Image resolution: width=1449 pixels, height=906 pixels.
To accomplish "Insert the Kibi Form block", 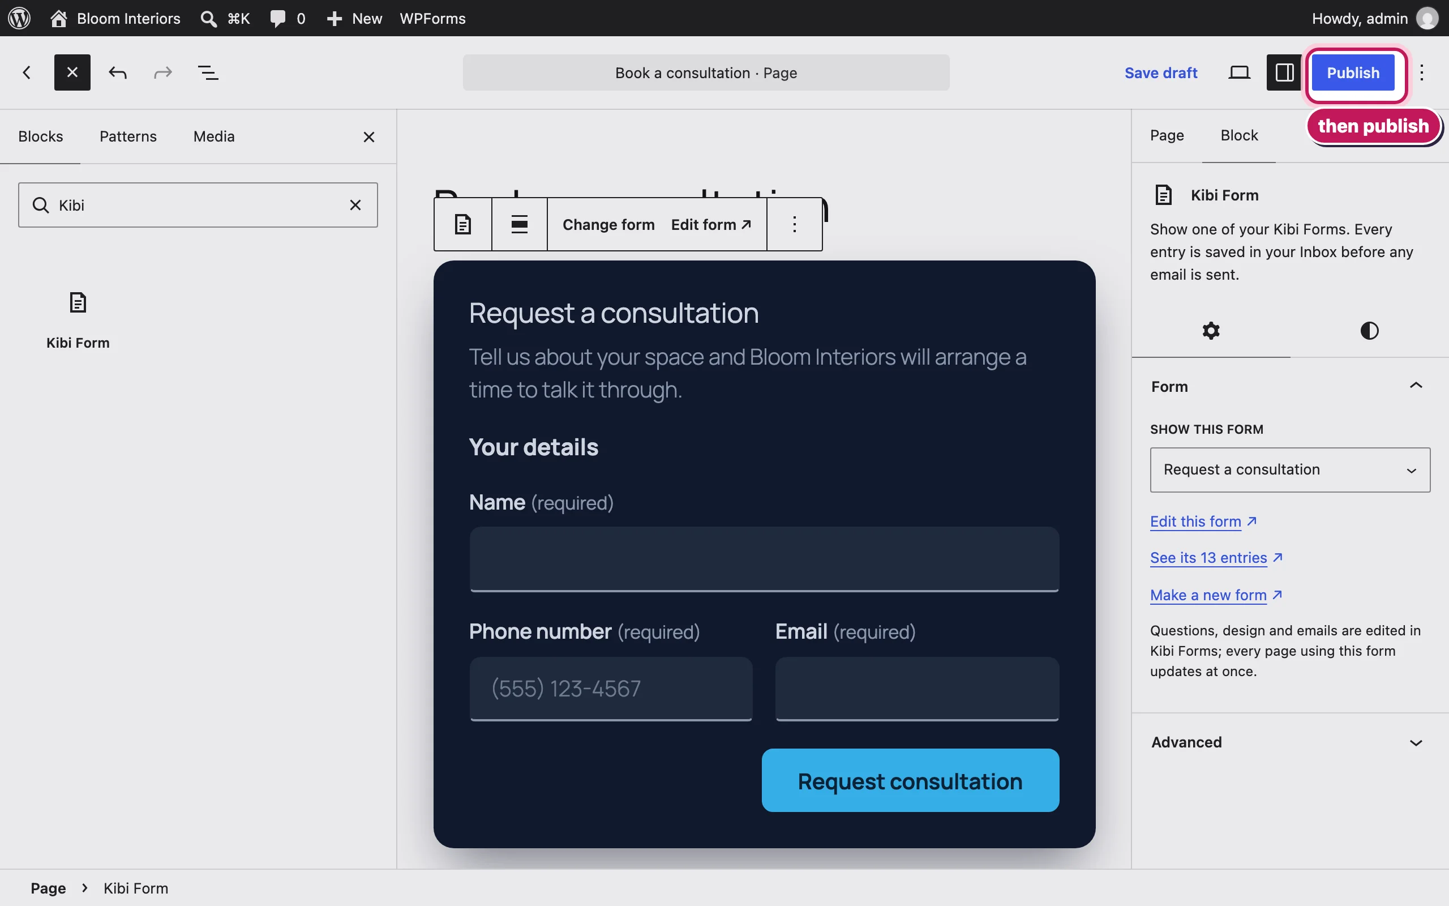I will click(78, 320).
